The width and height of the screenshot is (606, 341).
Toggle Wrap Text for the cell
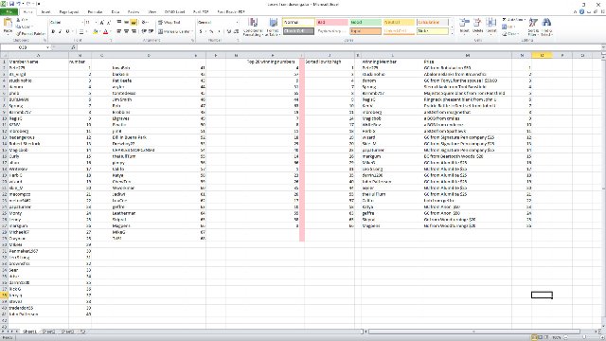point(169,23)
